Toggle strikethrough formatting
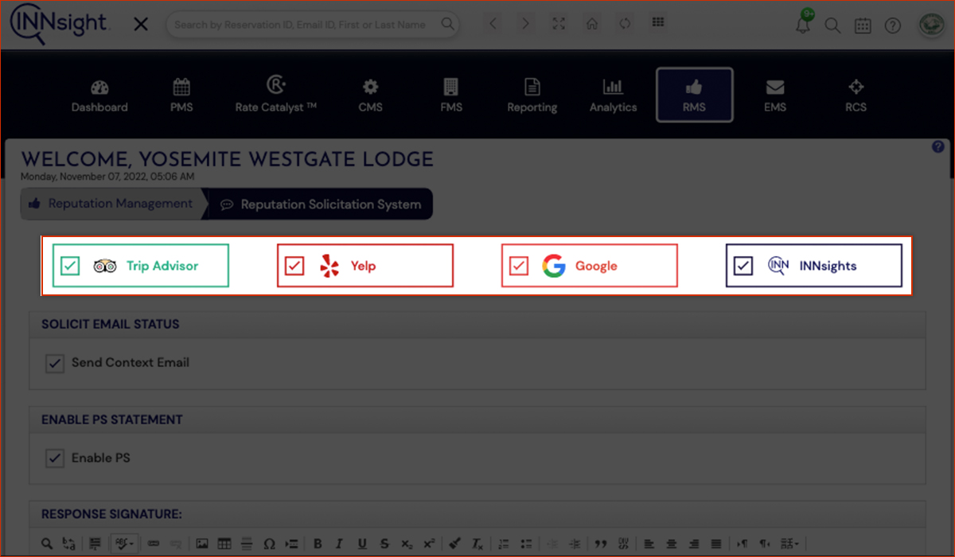 click(384, 544)
